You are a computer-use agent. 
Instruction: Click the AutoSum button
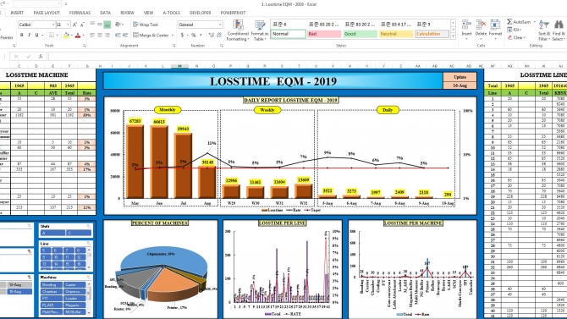(x=520, y=22)
